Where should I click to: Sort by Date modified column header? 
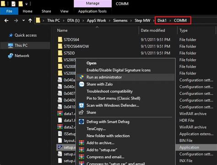pos(153,31)
